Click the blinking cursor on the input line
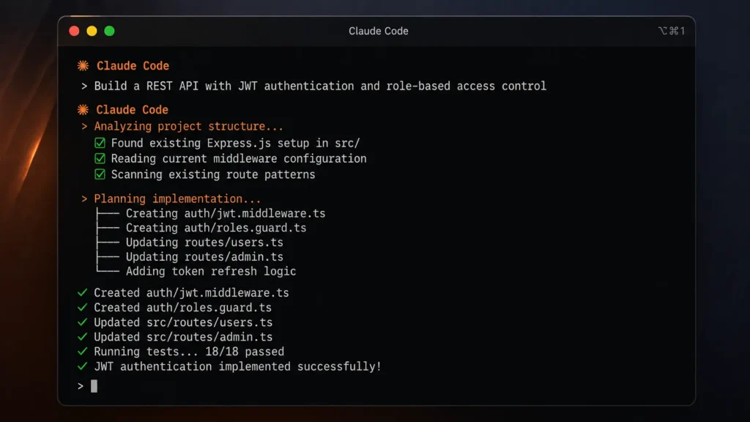The width and height of the screenshot is (750, 422). pos(94,385)
